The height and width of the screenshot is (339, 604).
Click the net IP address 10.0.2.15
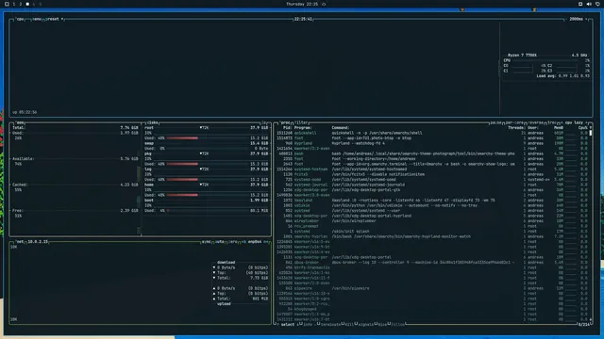[38, 242]
